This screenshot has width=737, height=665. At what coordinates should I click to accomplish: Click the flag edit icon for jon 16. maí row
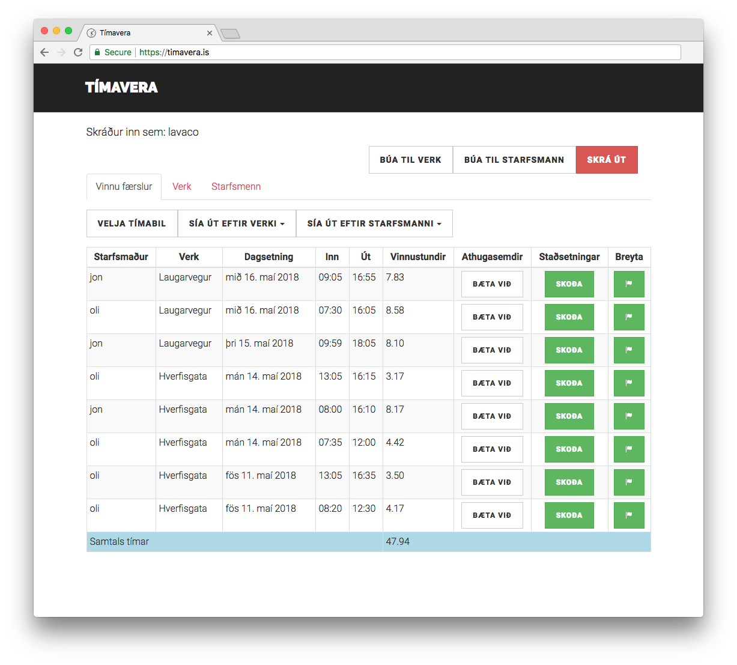point(629,284)
